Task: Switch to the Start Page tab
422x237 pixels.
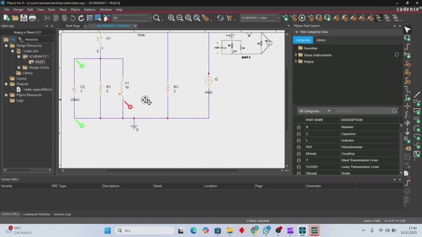Action: click(73, 26)
